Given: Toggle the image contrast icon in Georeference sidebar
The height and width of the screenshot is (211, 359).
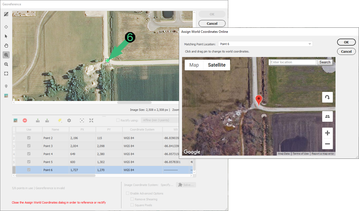Looking at the screenshot, I should (6, 14).
